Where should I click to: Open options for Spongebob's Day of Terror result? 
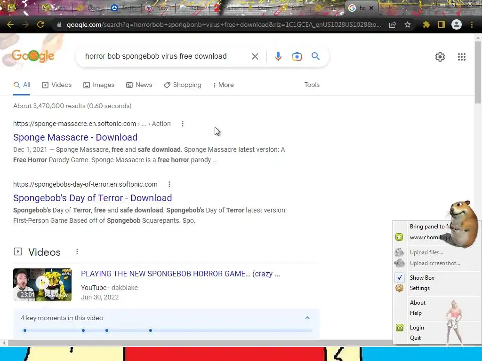point(169,184)
